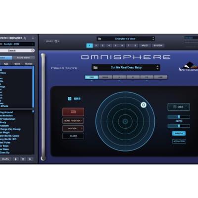This screenshot has width=198, height=198.
Task: Select part 2 tab
Action: [96, 46]
